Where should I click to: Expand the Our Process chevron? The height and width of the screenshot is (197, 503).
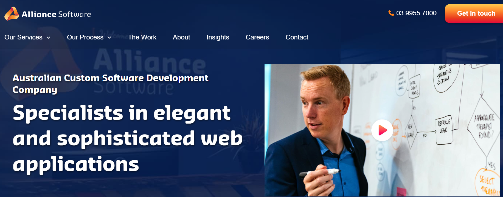click(x=109, y=38)
